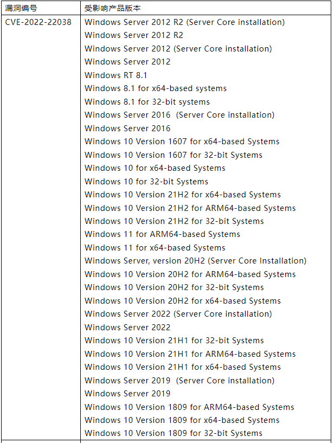Click the standalone Windows Server 2022 entry
Screen dimensions: 334x443
pyautogui.click(x=127, y=327)
